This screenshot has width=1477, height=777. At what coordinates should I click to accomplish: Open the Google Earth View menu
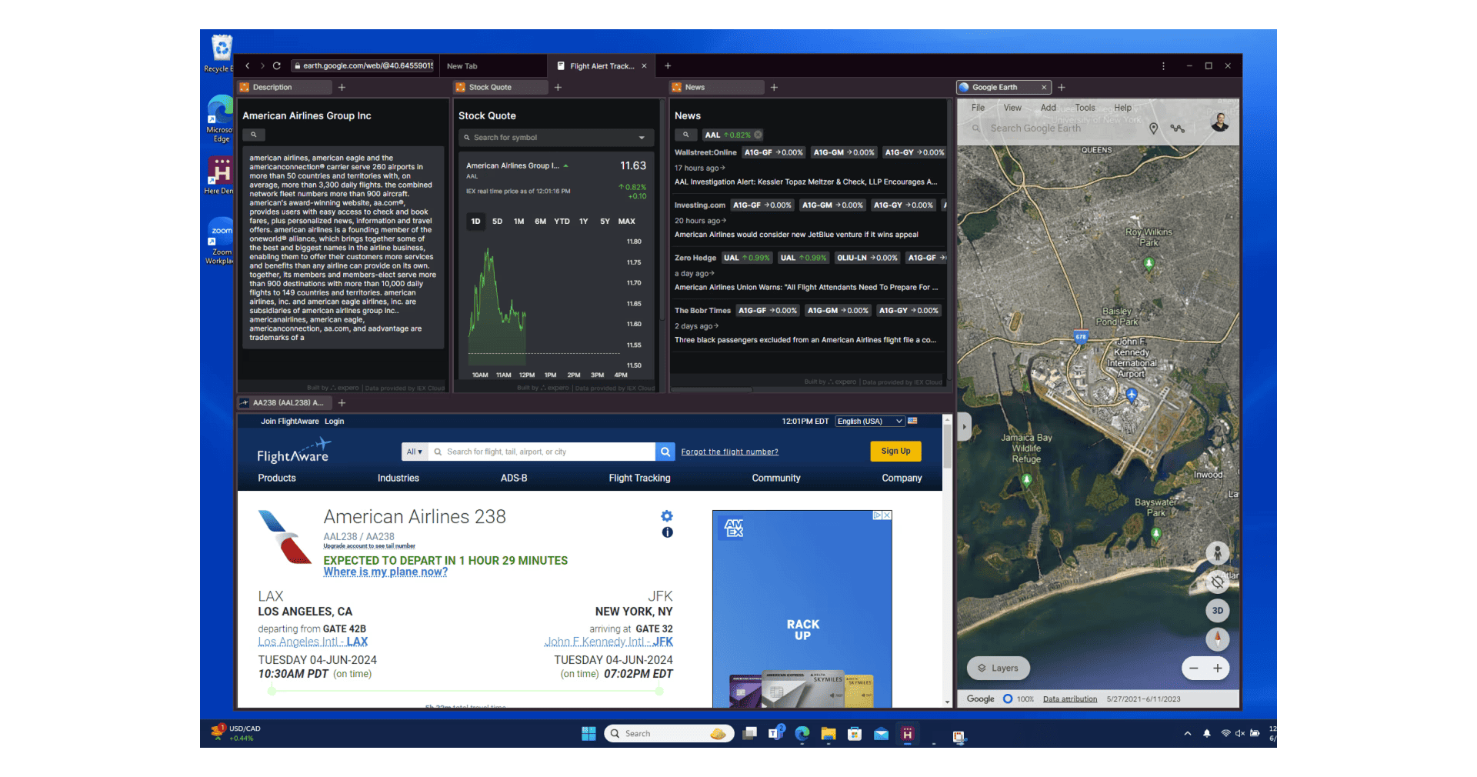coord(1012,108)
